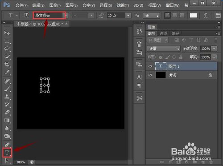Select the History Brush tool
Viewport: 223px width, 166px height.
[7, 105]
